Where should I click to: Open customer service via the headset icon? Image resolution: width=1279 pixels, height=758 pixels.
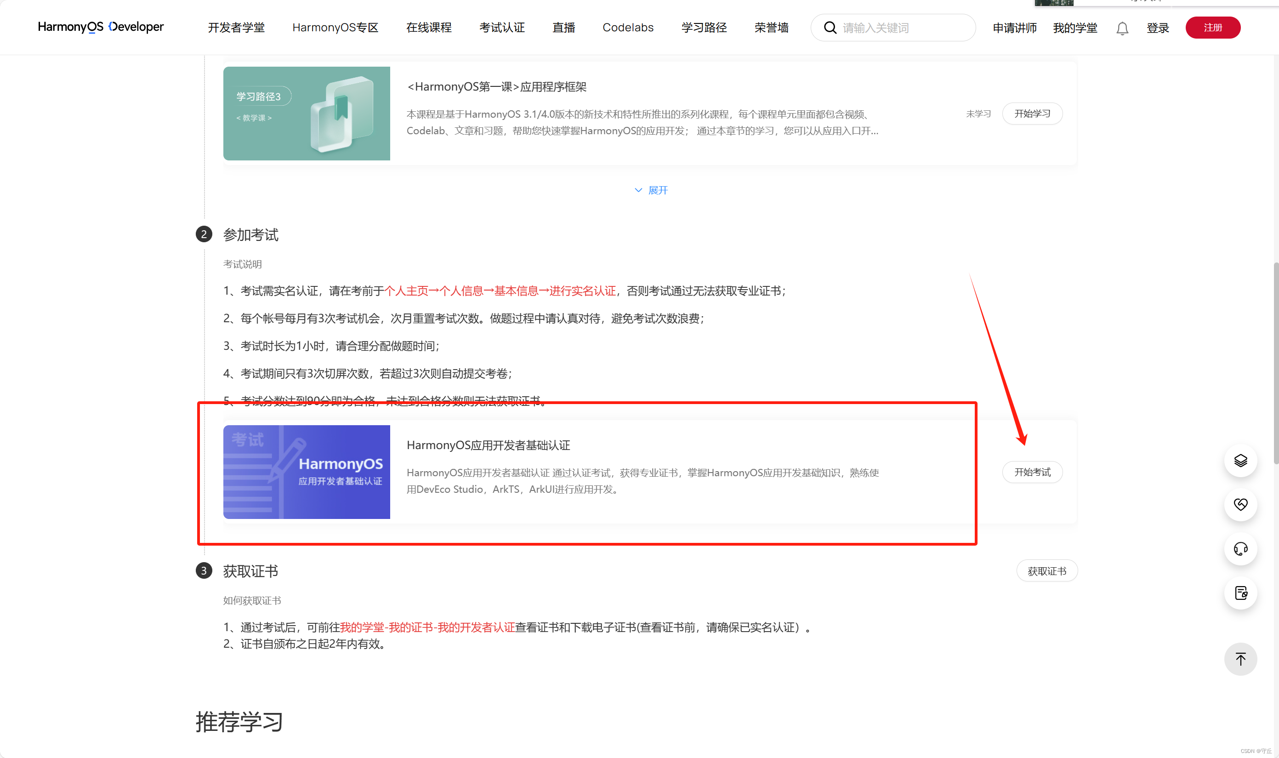pos(1240,549)
